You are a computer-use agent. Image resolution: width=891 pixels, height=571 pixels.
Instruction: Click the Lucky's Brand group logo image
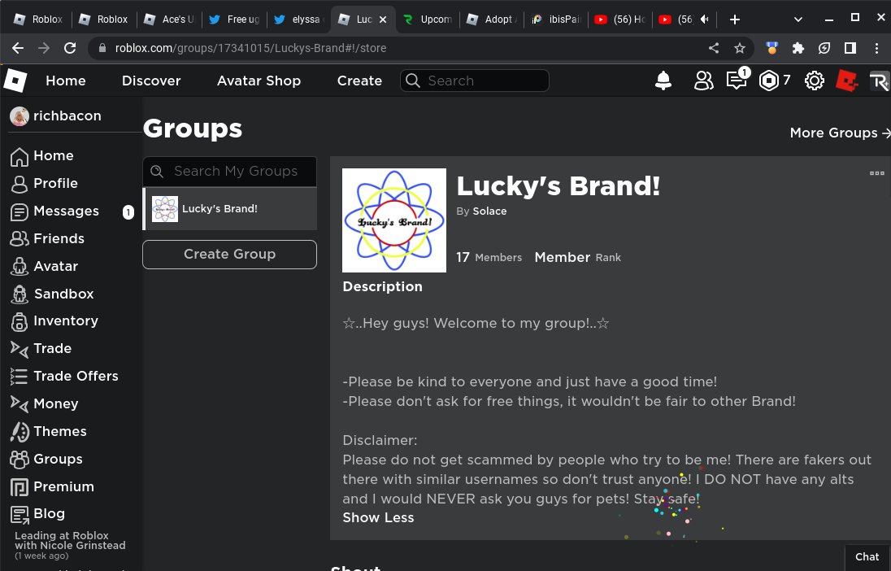click(393, 220)
